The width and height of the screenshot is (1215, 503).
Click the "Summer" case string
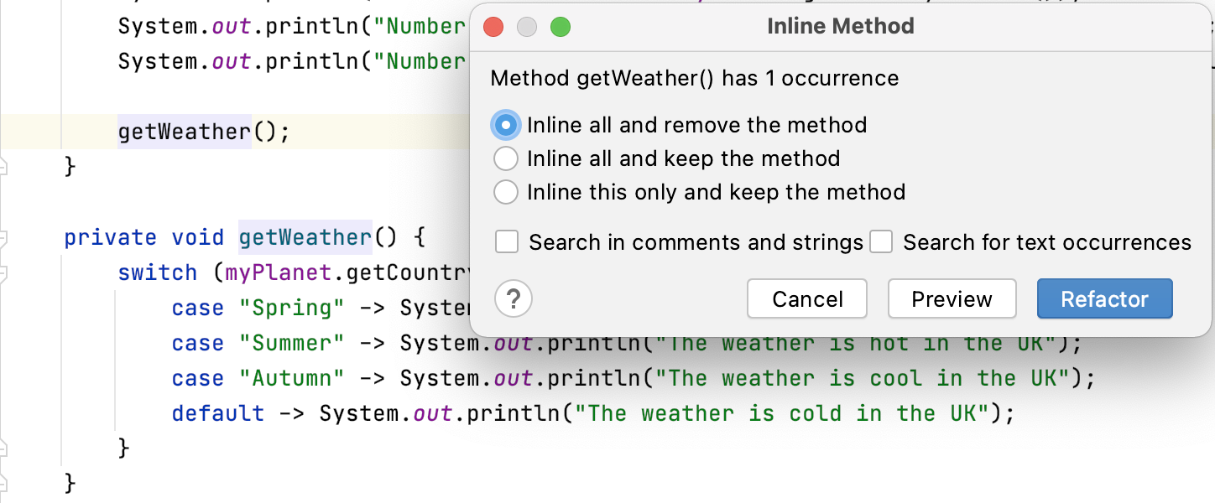(x=293, y=343)
